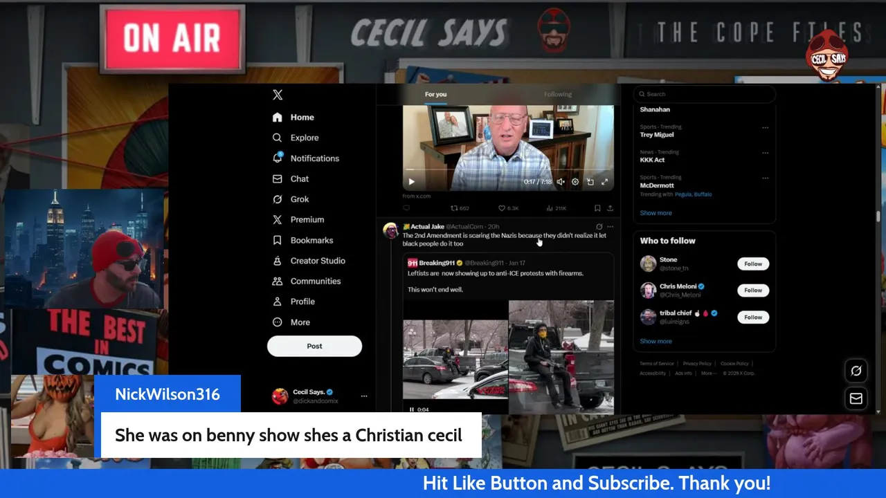Open Chat in the sidebar

[x=291, y=178]
